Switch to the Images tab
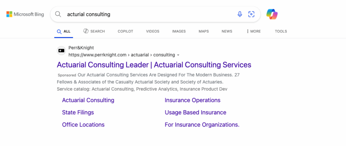The image size is (346, 146). [179, 31]
